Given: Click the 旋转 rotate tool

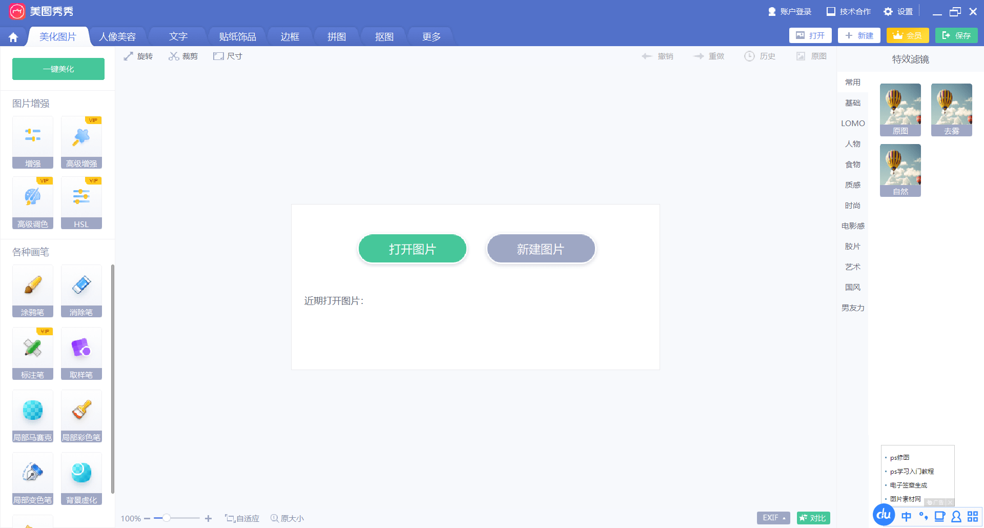Looking at the screenshot, I should pos(138,56).
